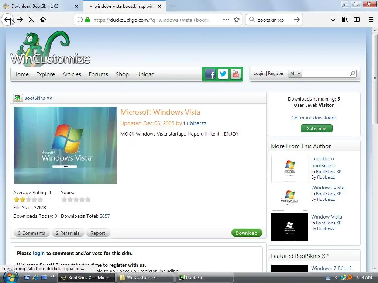Open page actions three-dot menu
This screenshot has width=378, height=283.
coord(226,20)
